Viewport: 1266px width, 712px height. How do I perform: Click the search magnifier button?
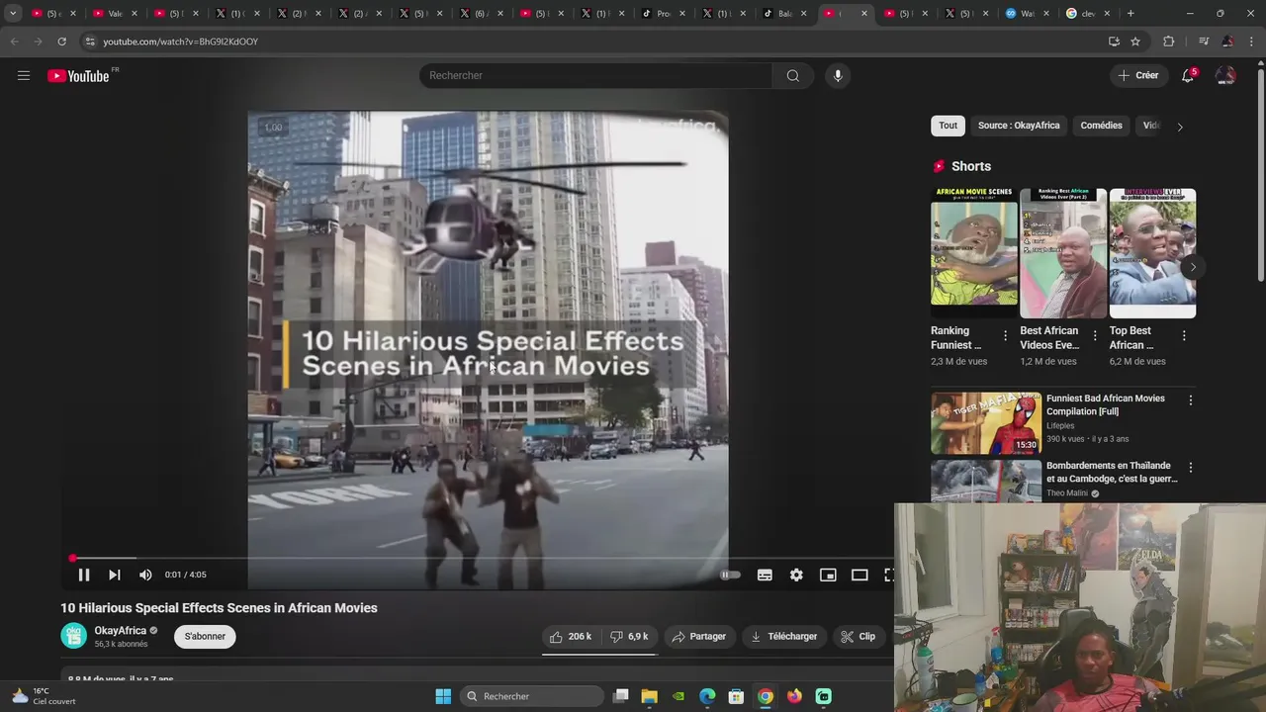coord(792,75)
